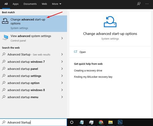The height and width of the screenshot is (126, 153).
Task: Click the recovery icon beside the best match
Action: (5, 21)
